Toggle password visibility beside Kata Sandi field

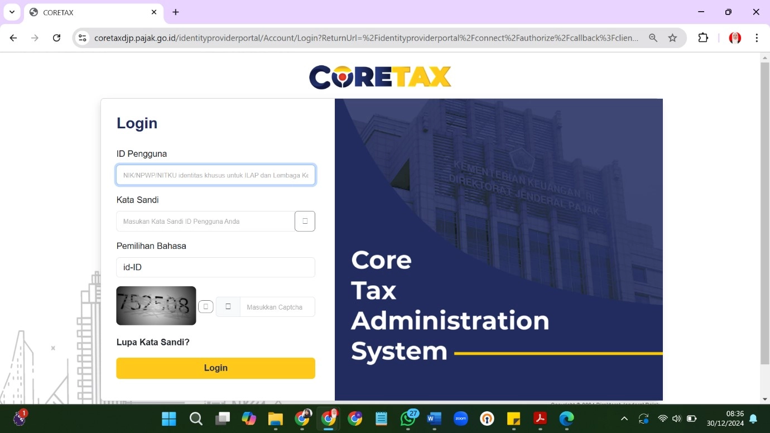pyautogui.click(x=305, y=221)
